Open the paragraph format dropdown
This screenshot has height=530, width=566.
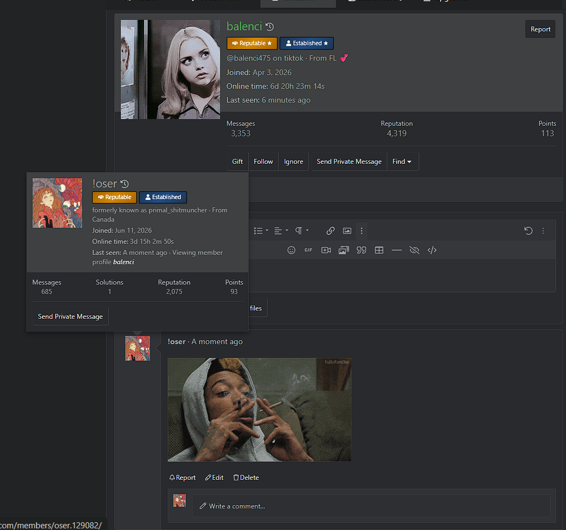(302, 231)
